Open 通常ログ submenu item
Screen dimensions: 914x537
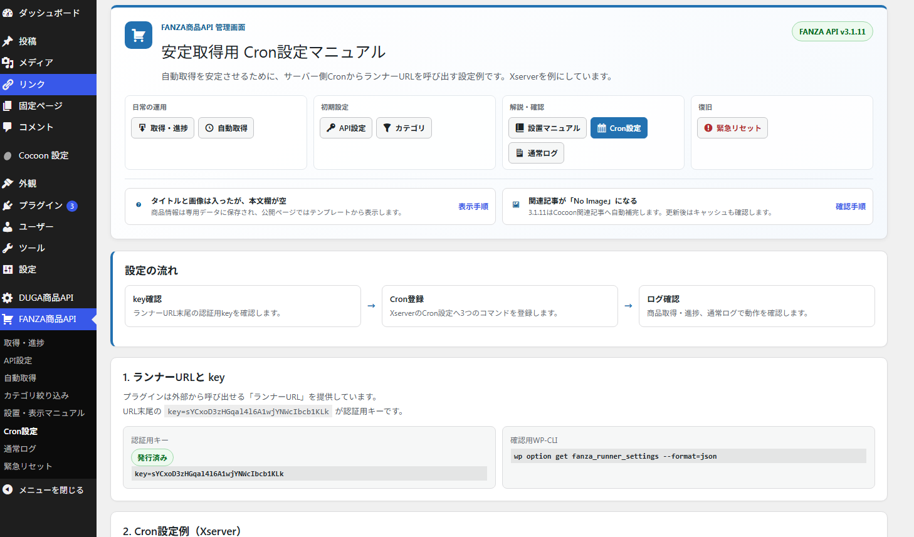(x=48, y=449)
